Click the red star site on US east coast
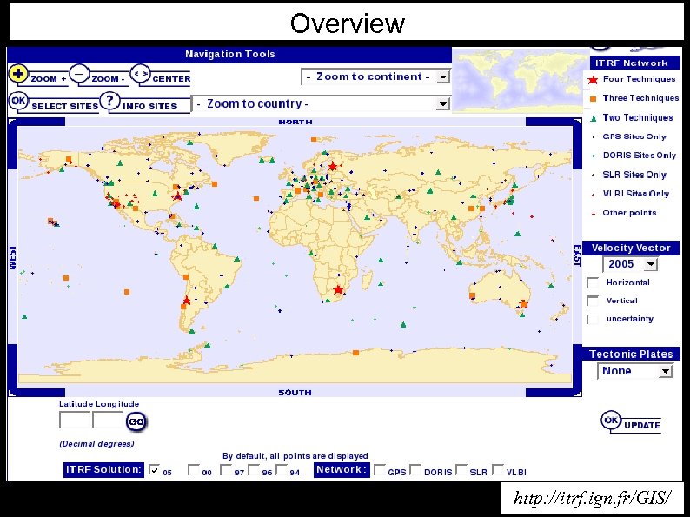This screenshot has height=517, width=690. coord(177,196)
